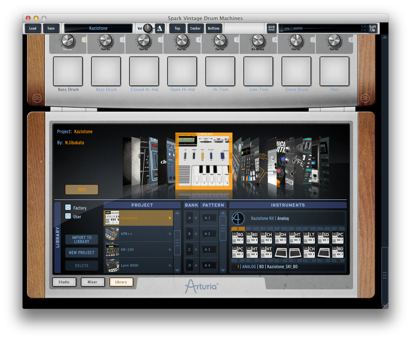Click the Delete project button
411x340 pixels.
pos(82,266)
